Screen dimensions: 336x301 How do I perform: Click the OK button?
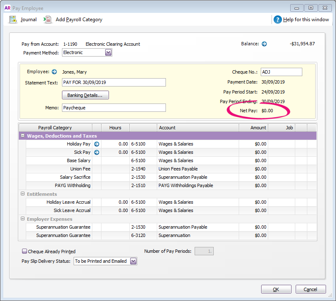(x=276, y=289)
